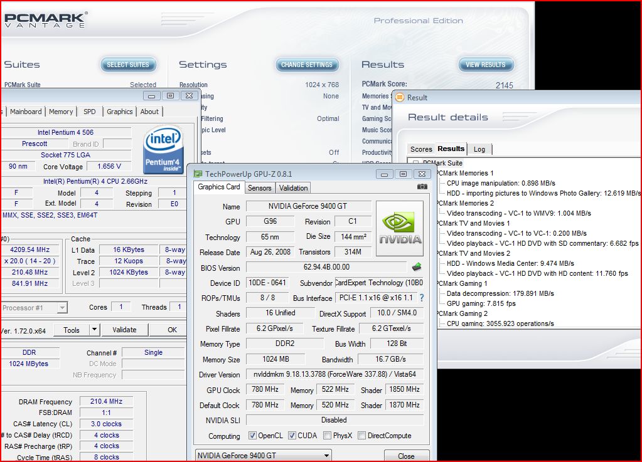Open the Processor #1 dropdown in CPU-Z
Screen dimensions: 642x462
point(33,307)
